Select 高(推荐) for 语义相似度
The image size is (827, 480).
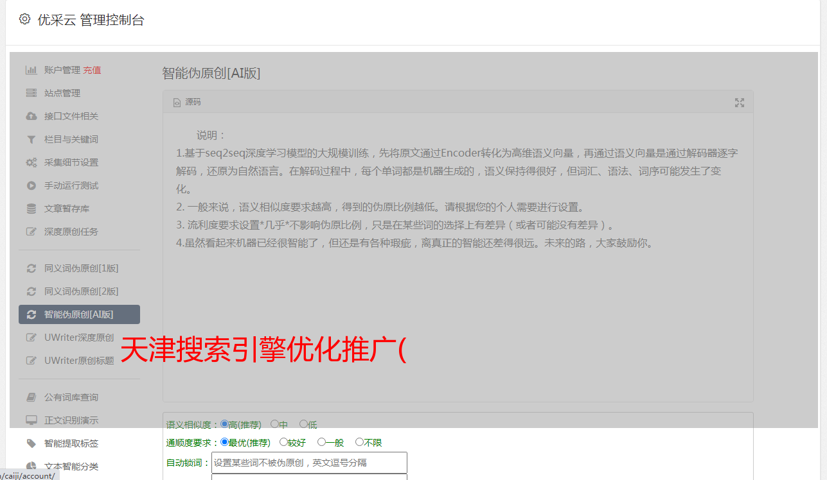[x=224, y=424]
